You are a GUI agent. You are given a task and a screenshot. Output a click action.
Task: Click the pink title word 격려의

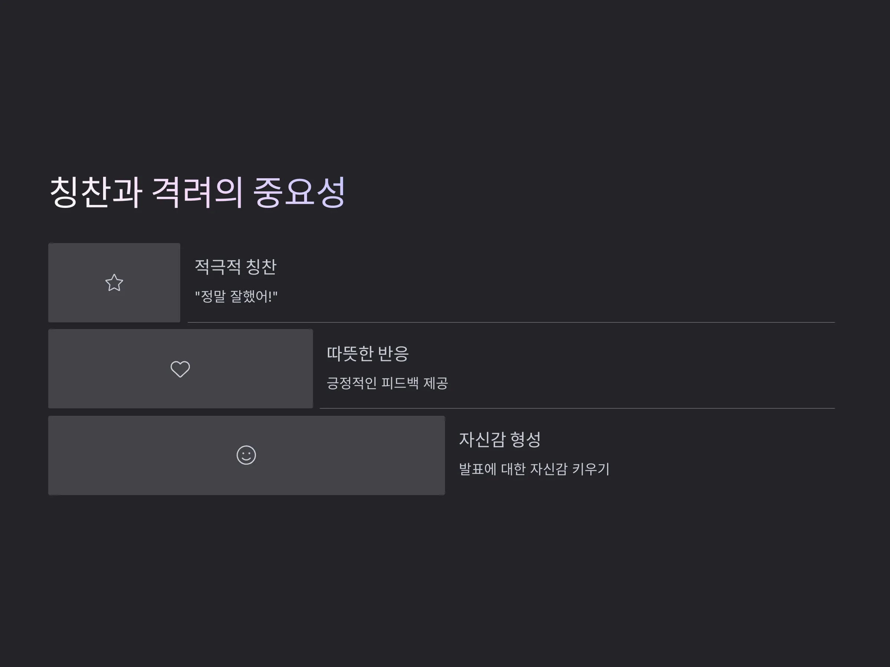click(x=197, y=193)
